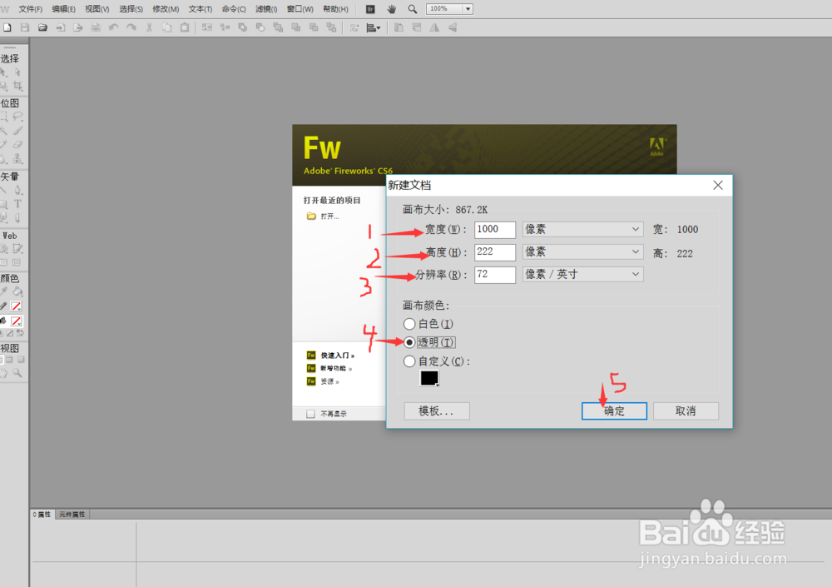Image resolution: width=832 pixels, height=587 pixels.
Task: Open the 滤镜(I) menu
Action: point(266,9)
